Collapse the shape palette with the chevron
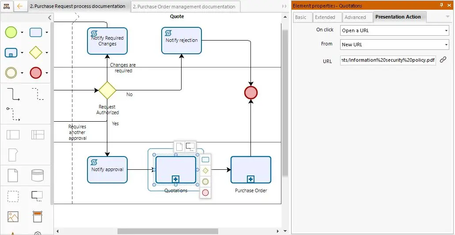455x235 pixels. [49, 18]
